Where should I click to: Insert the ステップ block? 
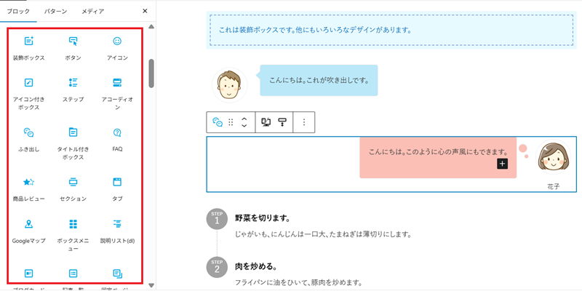(x=73, y=89)
